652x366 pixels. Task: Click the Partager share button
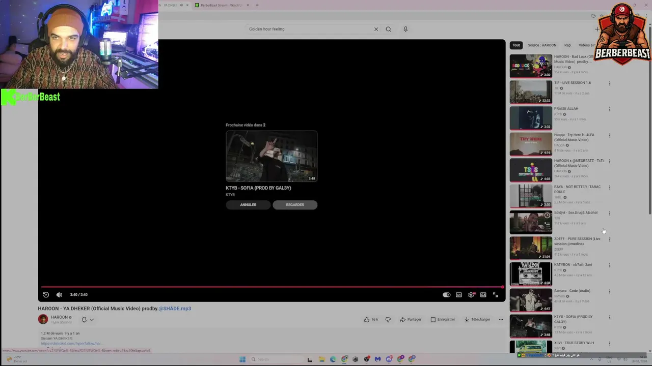411,320
